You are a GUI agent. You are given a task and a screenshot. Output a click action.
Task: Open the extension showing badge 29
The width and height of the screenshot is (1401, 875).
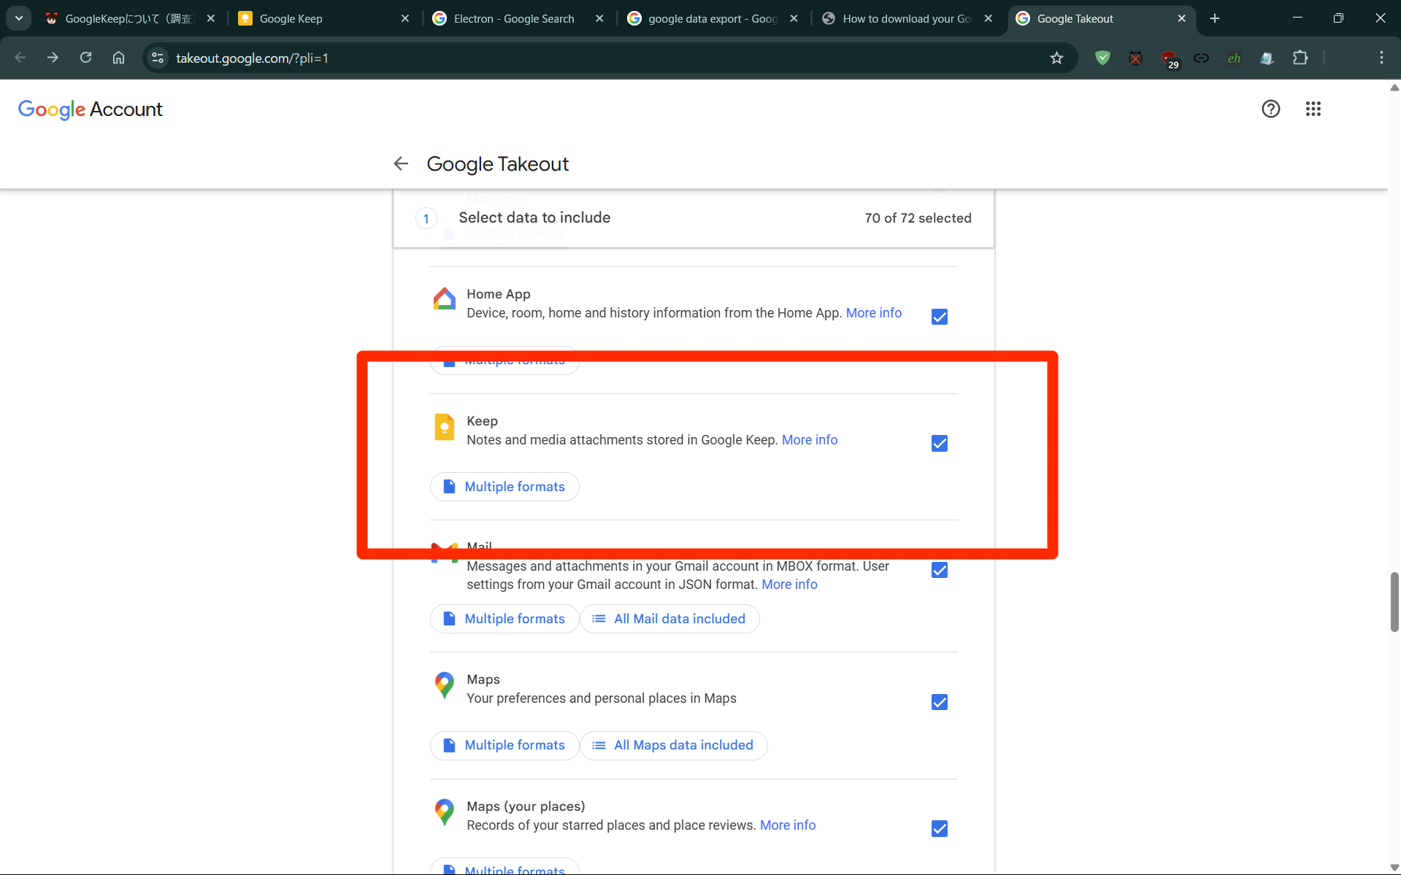[1169, 58]
